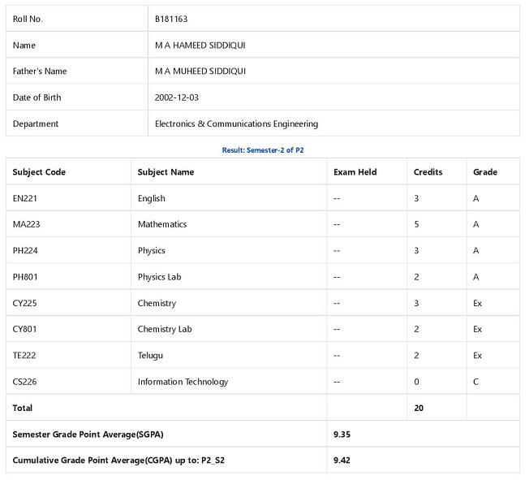Image resolution: width=529 pixels, height=480 pixels.
Task: Select subject code EN221
Action: [25, 198]
